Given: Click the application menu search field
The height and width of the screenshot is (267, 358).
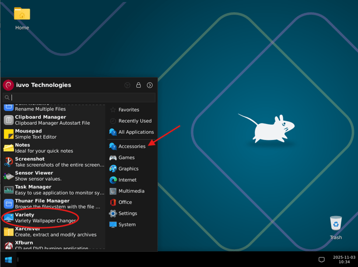Looking at the screenshot, I should [x=81, y=97].
